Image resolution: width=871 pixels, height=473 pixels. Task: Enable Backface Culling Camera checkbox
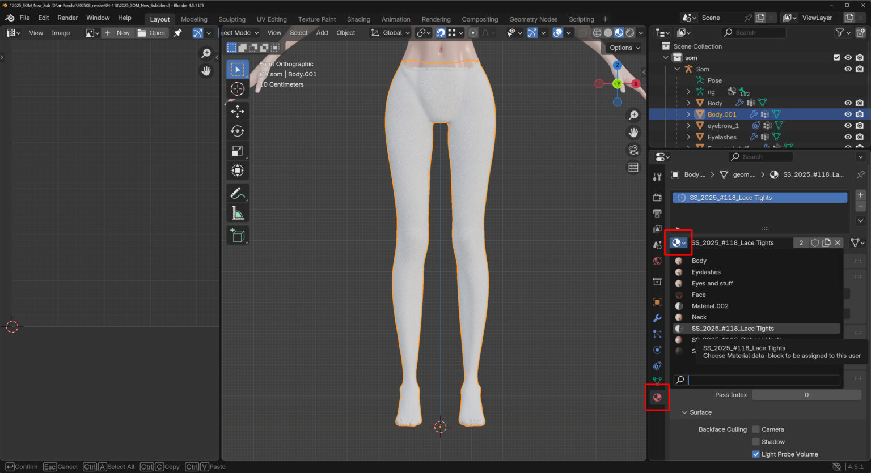tap(756, 429)
